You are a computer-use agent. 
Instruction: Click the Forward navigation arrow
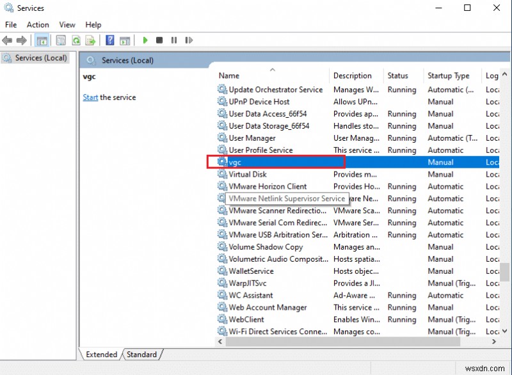(22, 40)
